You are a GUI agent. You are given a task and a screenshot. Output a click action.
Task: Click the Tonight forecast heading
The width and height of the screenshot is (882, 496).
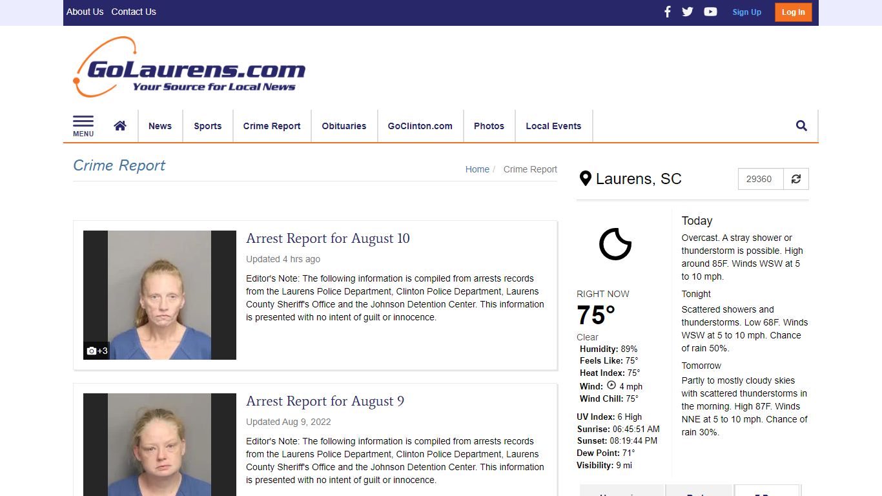tap(696, 294)
